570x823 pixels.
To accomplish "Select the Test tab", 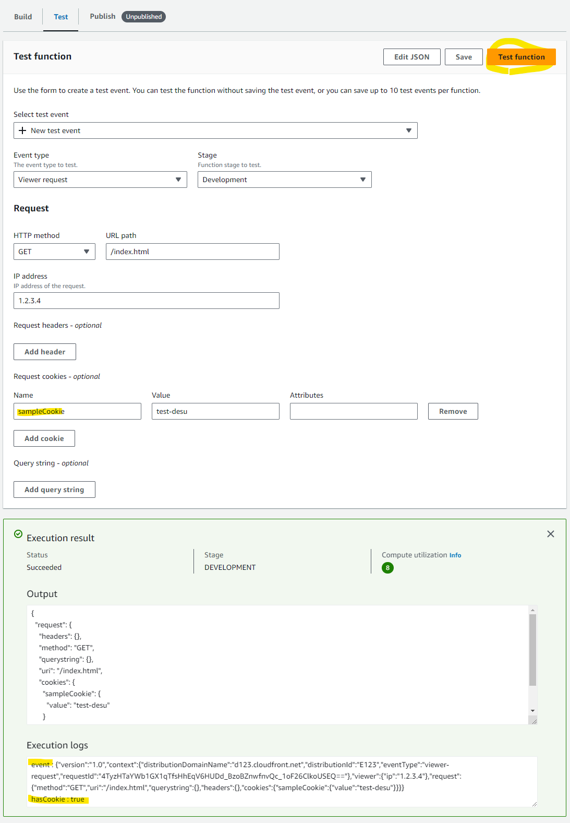I will pyautogui.click(x=61, y=17).
